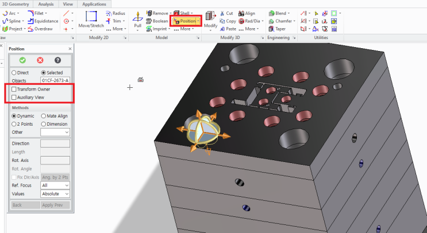427x233 pixels.
Task: Select the Arc drawing tool
Action: click(x=9, y=13)
